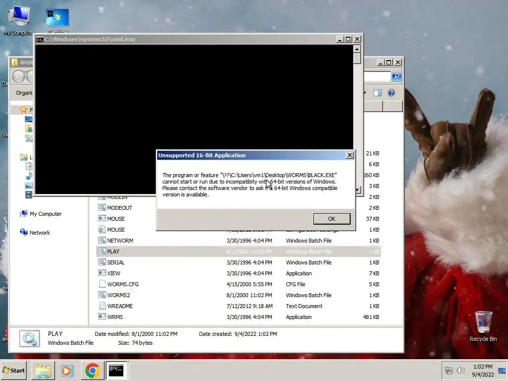The width and height of the screenshot is (508, 381).
Task: Click WRMS size 481 KB cell
Action: pos(371,317)
